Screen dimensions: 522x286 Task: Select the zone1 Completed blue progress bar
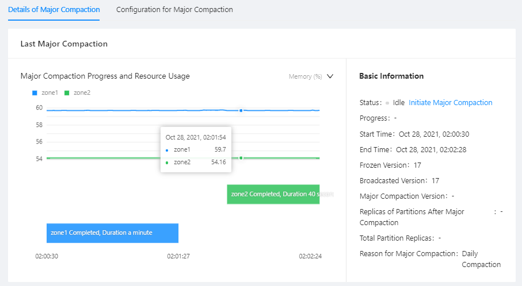pyautogui.click(x=112, y=233)
